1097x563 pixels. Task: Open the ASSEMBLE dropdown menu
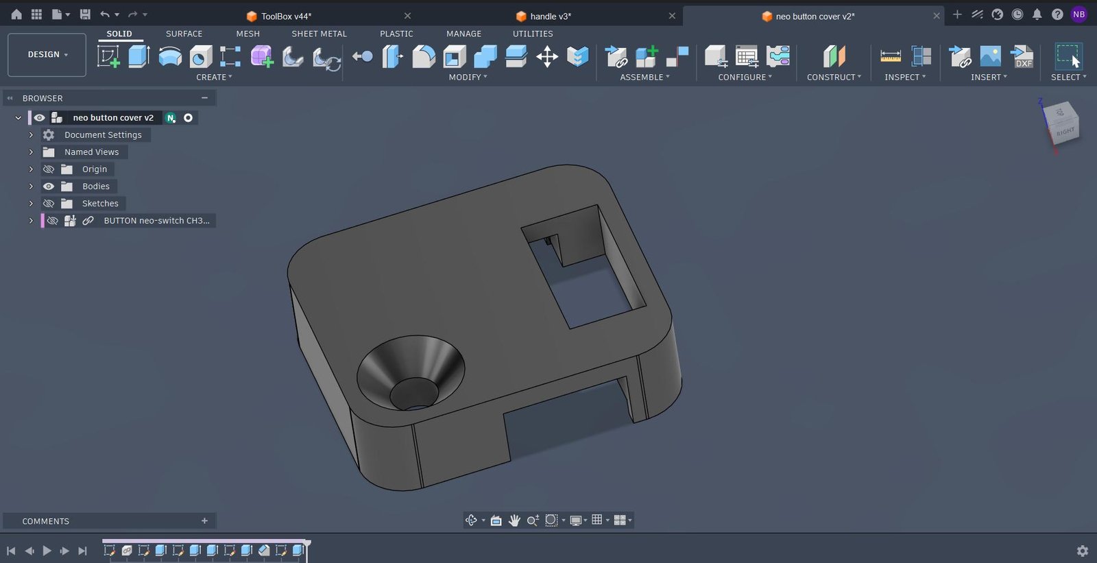pyautogui.click(x=644, y=77)
